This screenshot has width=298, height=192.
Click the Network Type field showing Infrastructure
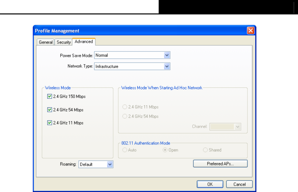(x=132, y=67)
